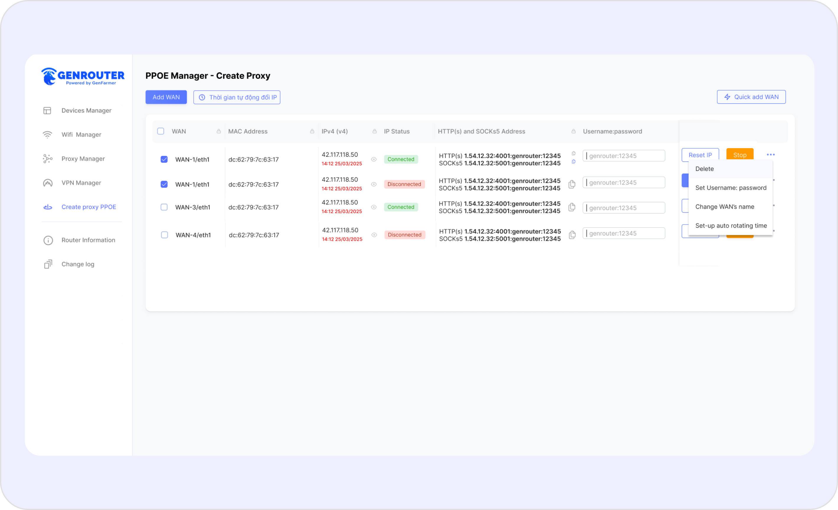Select the Proxy Manager icon
838x510 pixels.
[48, 158]
